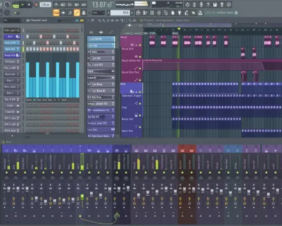Open the 'Click for online news' link

(219, 13)
